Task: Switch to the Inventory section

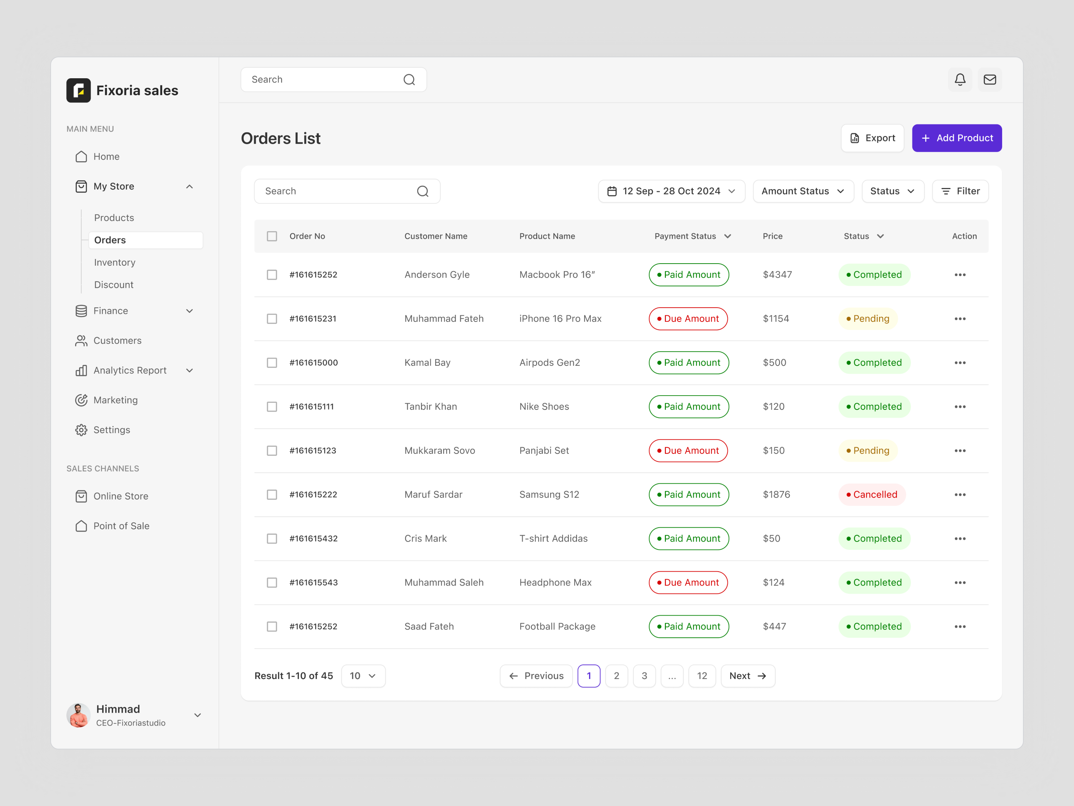Action: click(x=114, y=262)
